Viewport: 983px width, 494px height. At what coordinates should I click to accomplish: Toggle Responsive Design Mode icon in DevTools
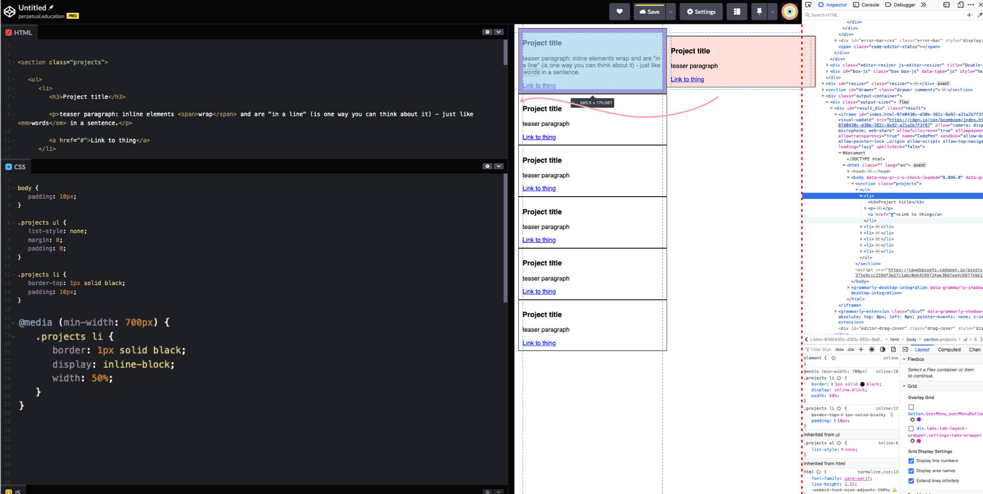960,5
